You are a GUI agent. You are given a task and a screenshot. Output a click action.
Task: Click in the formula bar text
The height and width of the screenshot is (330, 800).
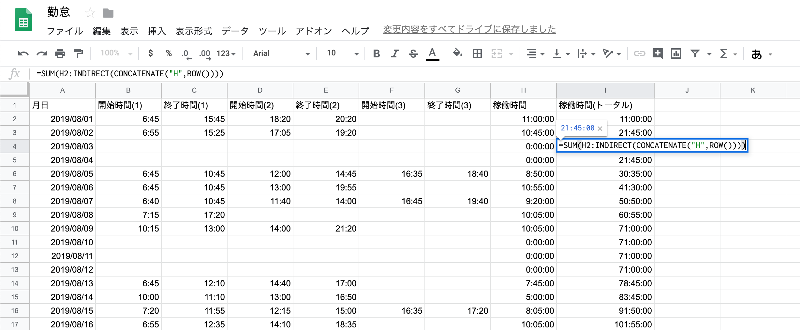(130, 74)
